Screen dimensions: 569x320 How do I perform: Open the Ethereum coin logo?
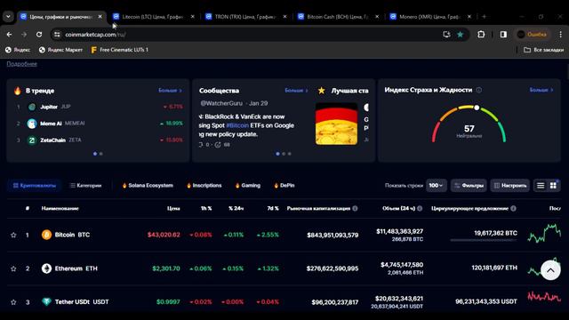[46, 268]
